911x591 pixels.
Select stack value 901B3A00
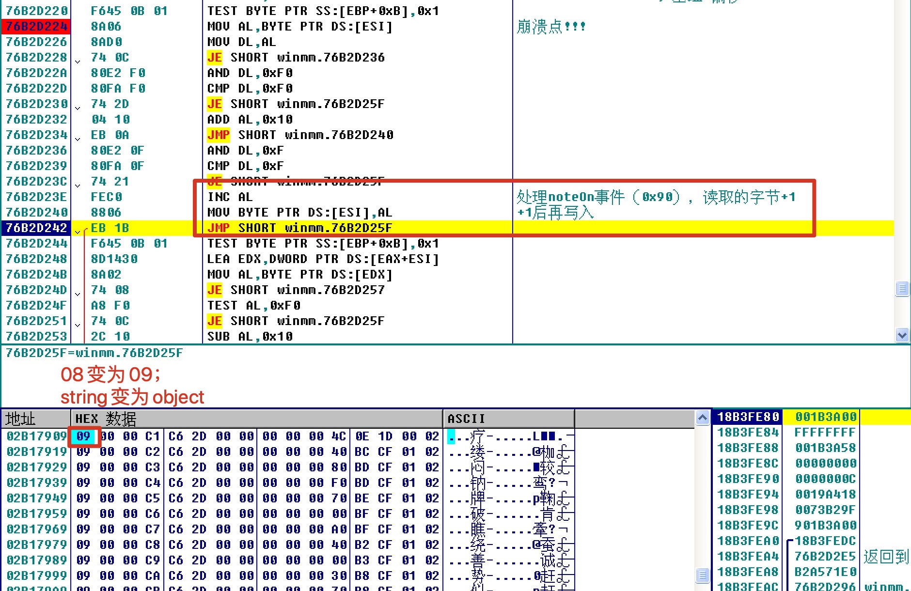(x=825, y=526)
